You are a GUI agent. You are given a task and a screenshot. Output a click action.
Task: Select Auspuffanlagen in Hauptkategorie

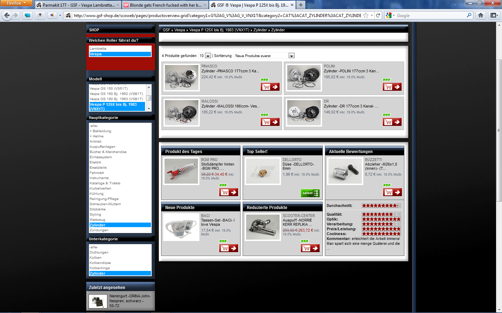pos(102,147)
